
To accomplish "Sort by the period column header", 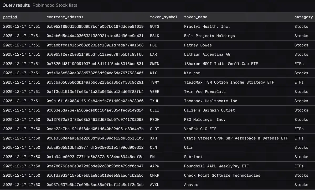I will pyautogui.click(x=10, y=17).
